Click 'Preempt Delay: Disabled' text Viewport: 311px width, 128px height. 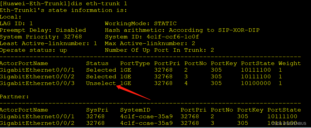tap(43, 30)
